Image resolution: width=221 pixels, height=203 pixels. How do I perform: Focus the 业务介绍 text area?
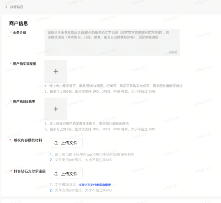point(112,42)
